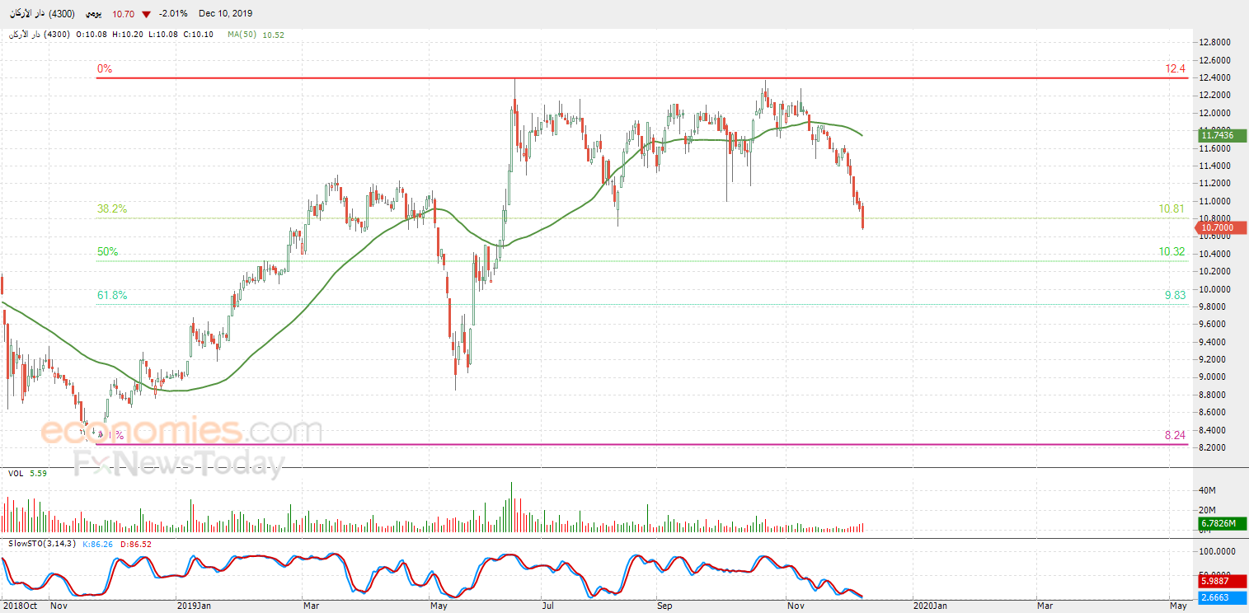Click the 12.4 Fibonacci price label
Viewport: 1249px width, 613px height.
pyautogui.click(x=1175, y=69)
